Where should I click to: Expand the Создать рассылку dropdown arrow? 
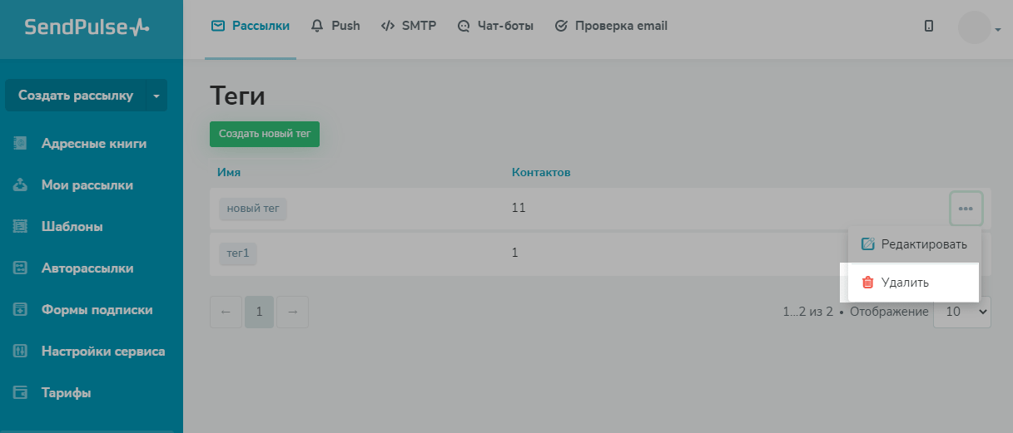click(x=156, y=96)
